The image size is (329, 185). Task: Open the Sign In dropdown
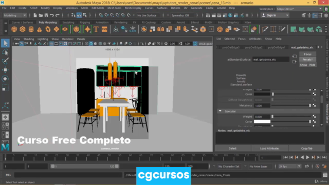pyautogui.click(x=275, y=15)
